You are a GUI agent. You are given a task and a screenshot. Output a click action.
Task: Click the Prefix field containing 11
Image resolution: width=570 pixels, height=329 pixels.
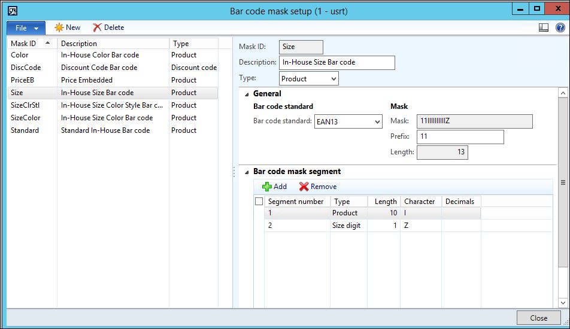[460, 137]
